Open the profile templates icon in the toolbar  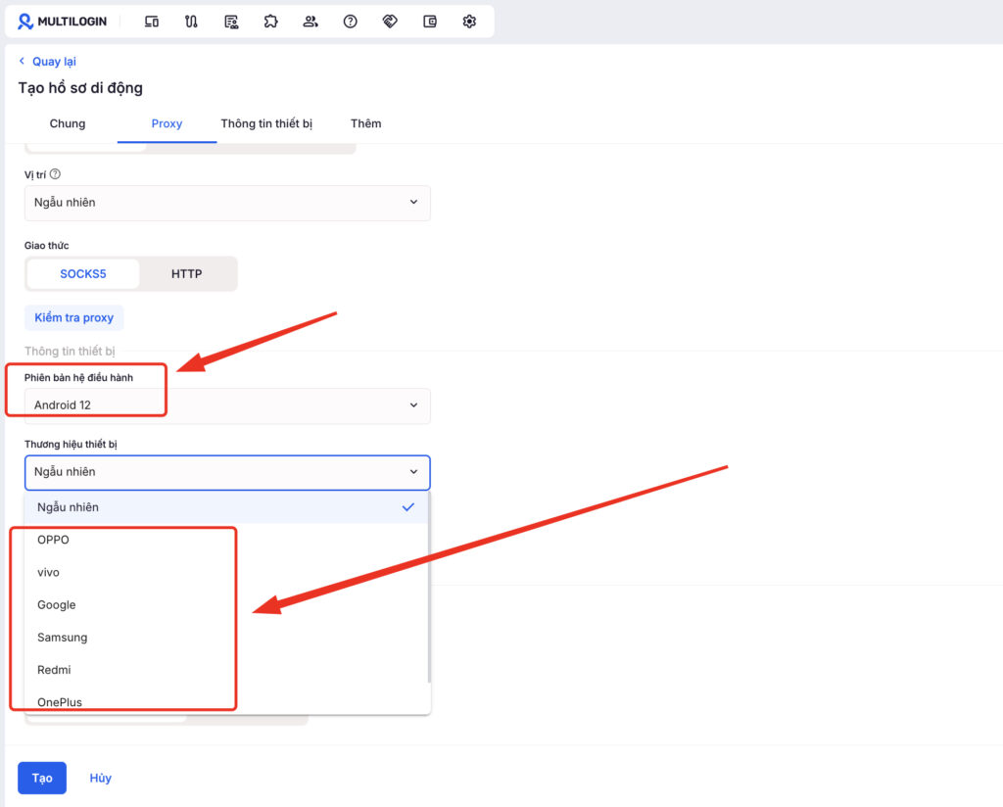pyautogui.click(x=231, y=21)
